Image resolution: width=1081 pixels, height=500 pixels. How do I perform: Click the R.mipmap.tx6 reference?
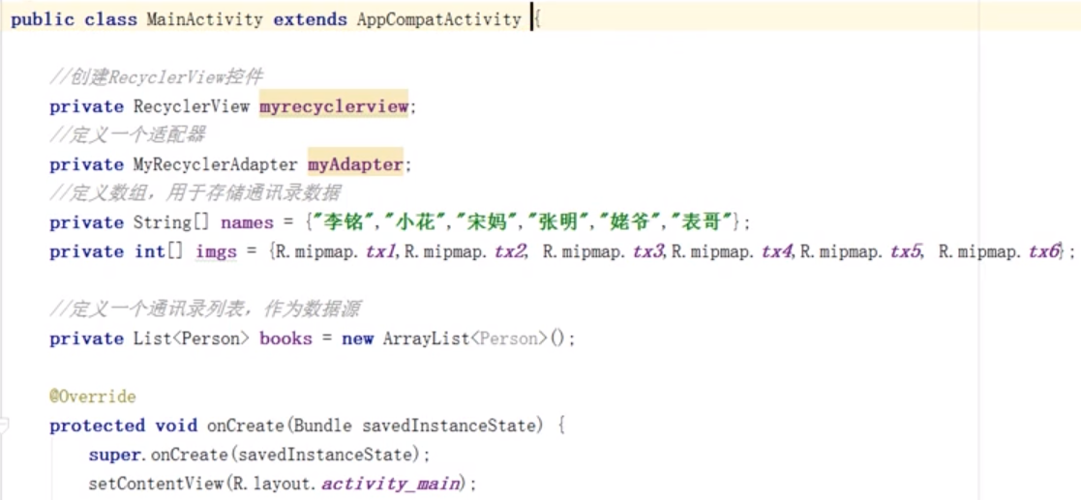[x=999, y=251]
